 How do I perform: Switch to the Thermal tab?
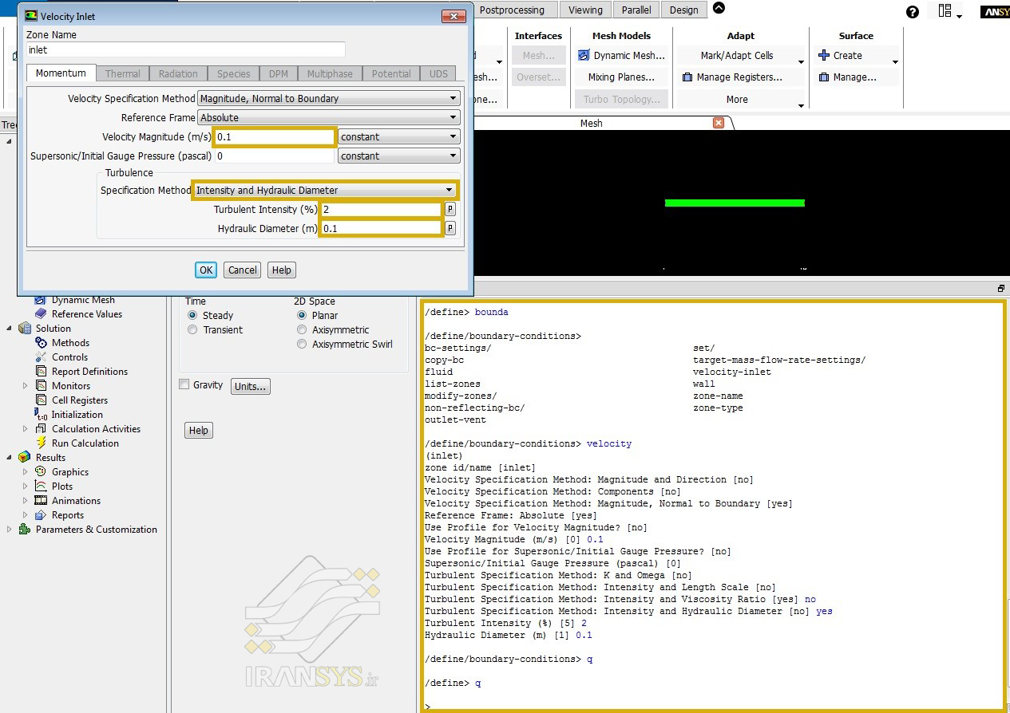coord(122,73)
